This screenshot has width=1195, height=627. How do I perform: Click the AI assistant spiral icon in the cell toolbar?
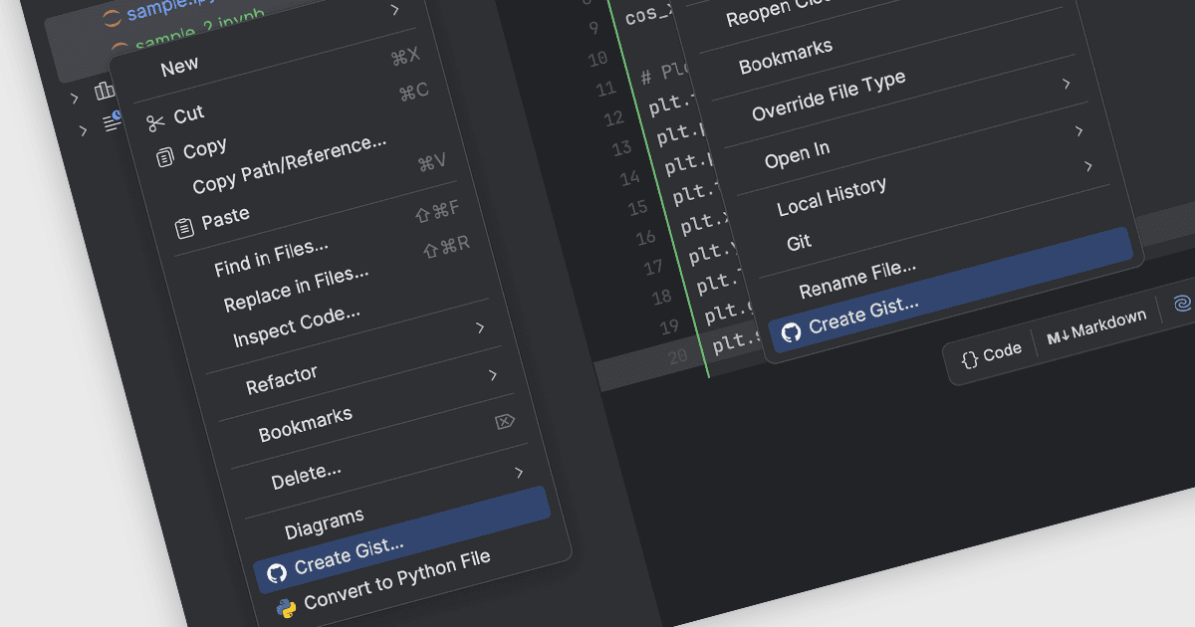coord(1182,305)
